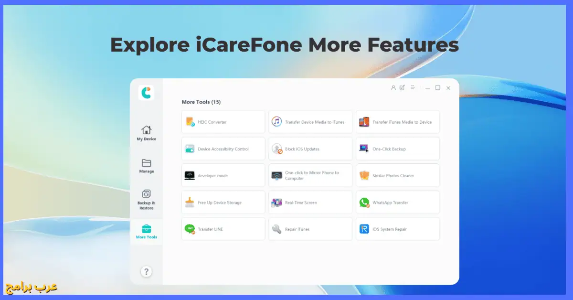Switch to the Manage sidebar tab
The height and width of the screenshot is (300, 573).
[x=146, y=166]
